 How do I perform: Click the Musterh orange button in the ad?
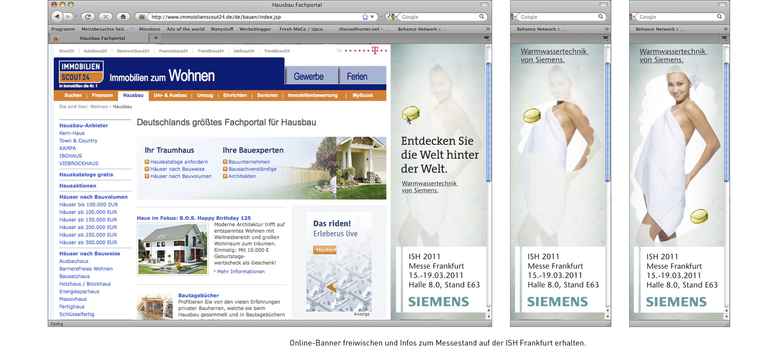325,250
